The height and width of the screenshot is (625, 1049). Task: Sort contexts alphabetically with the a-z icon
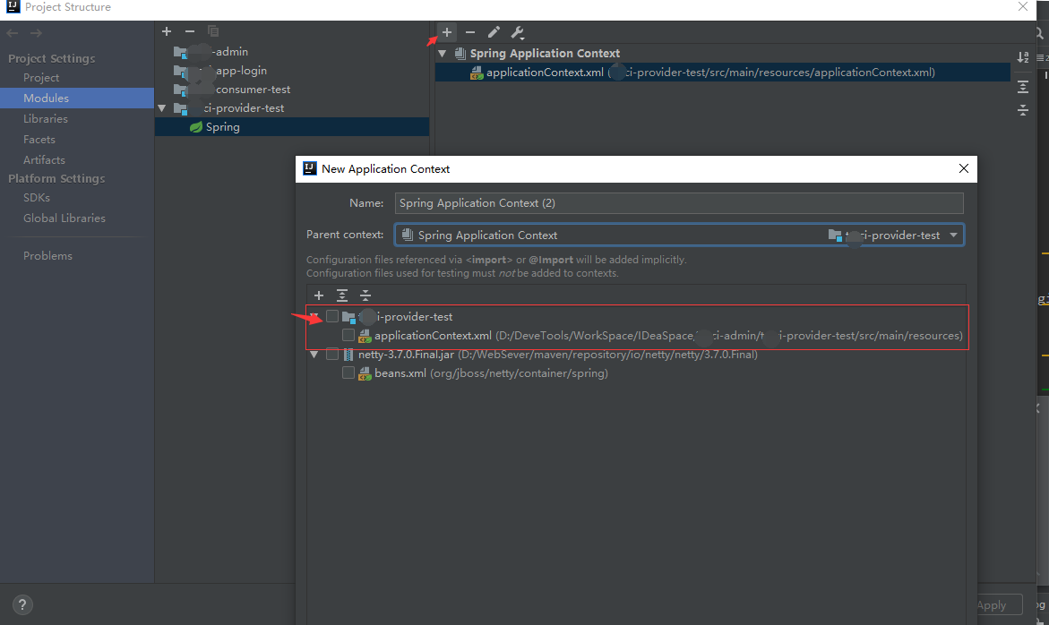coord(1022,56)
